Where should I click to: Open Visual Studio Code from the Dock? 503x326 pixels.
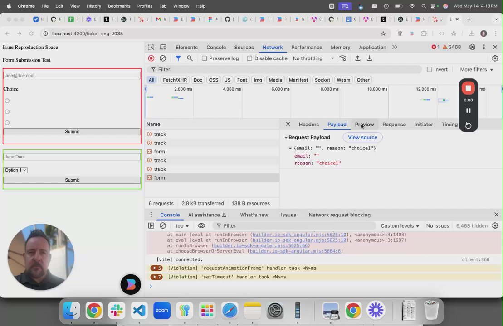[x=139, y=310]
